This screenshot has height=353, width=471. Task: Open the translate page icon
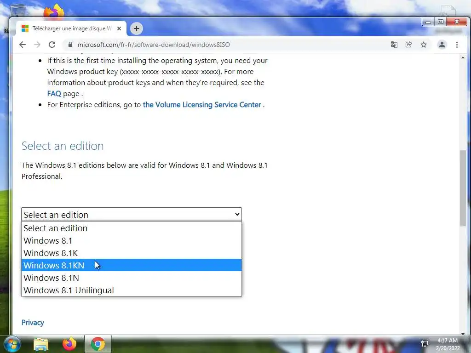394,45
